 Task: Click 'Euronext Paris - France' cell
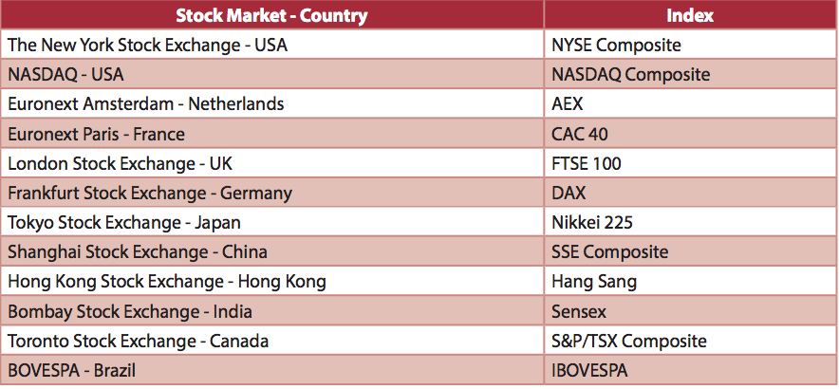96,134
